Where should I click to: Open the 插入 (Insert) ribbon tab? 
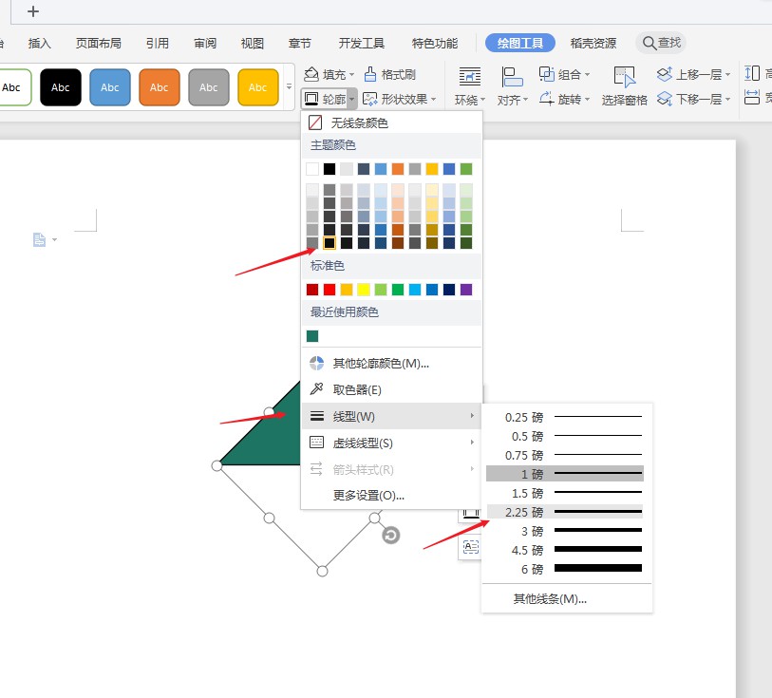(x=38, y=43)
